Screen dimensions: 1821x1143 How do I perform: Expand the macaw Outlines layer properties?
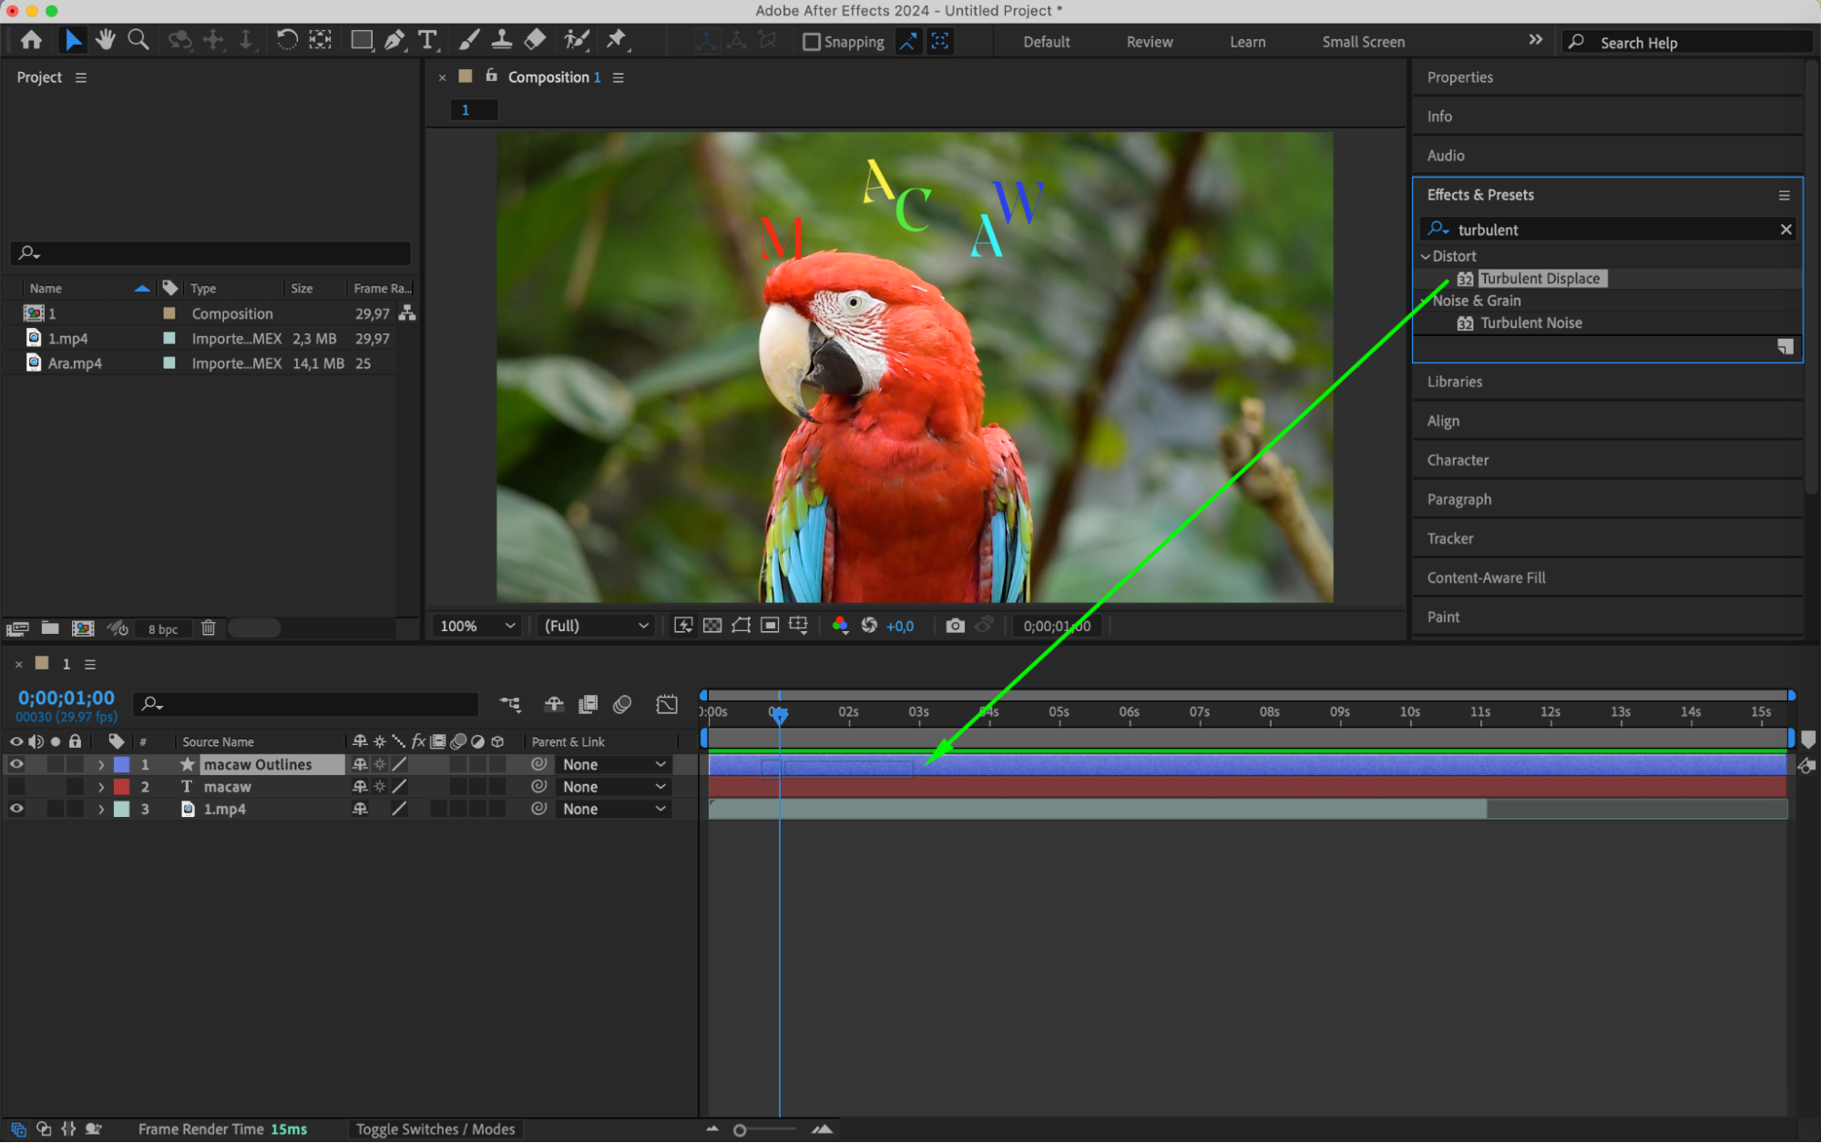101,765
